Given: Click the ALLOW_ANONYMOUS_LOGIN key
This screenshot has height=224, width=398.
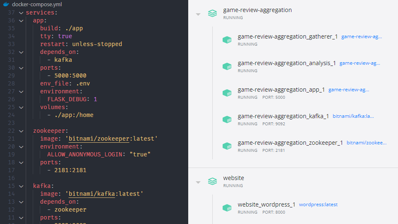Looking at the screenshot, I should click(85, 154).
